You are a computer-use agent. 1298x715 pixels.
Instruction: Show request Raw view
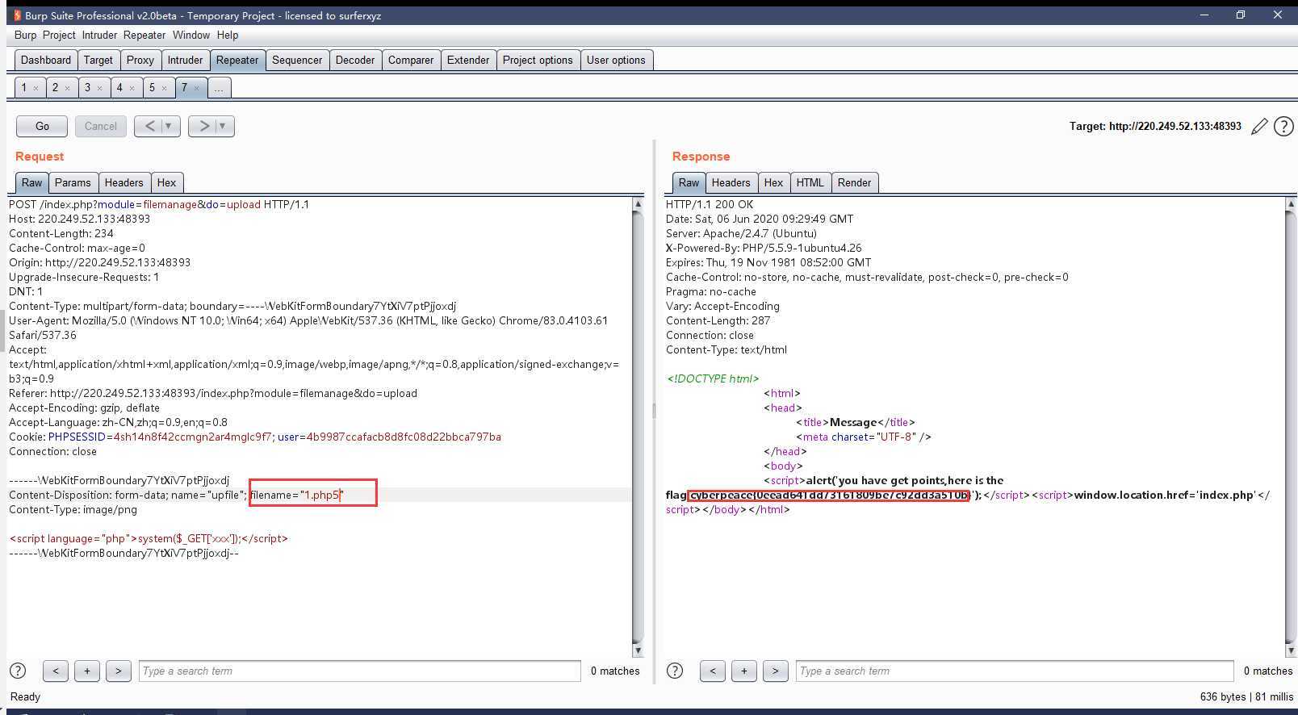[x=32, y=182]
